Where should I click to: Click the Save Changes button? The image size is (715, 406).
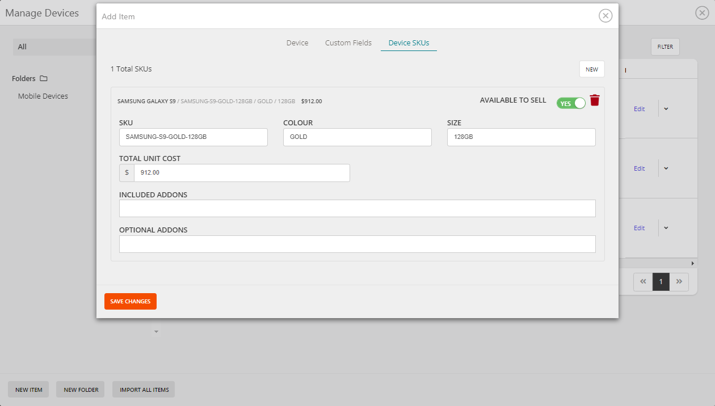[131, 302]
